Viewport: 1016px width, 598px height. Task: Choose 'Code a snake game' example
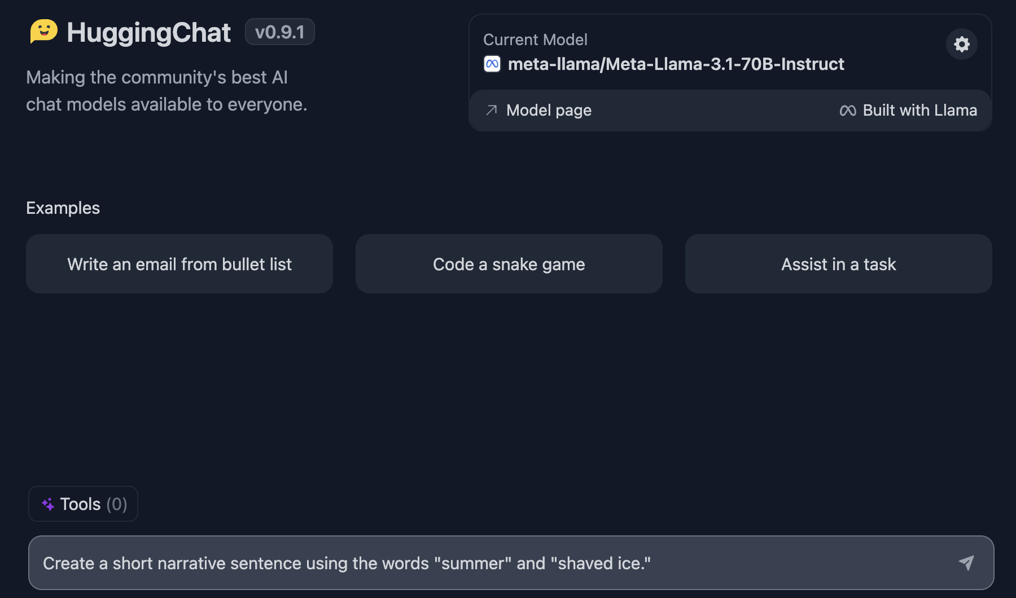coord(509,264)
